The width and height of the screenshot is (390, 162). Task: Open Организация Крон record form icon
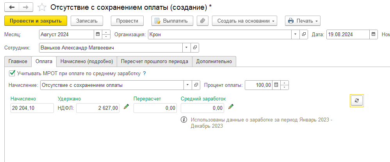[304, 35]
